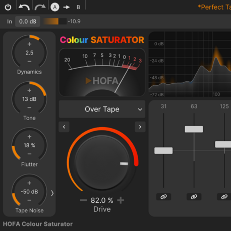Toggle the link button under the 125 band

[224, 197]
